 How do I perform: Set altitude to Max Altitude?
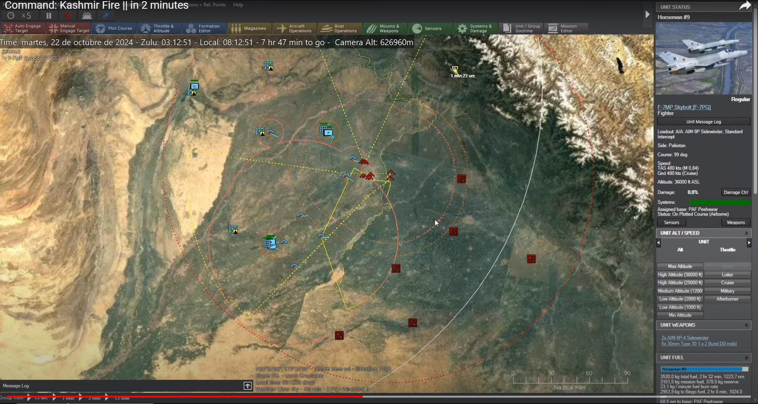pos(680,266)
